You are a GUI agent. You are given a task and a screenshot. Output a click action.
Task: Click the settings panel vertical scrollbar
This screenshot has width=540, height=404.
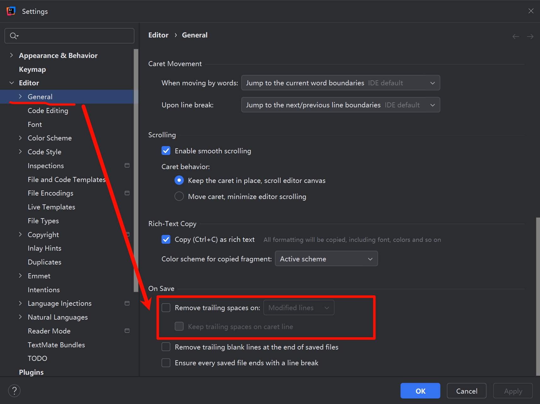(537, 296)
